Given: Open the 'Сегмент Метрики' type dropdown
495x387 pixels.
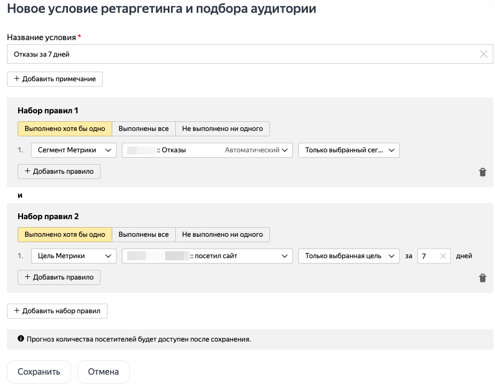Looking at the screenshot, I should pyautogui.click(x=73, y=151).
